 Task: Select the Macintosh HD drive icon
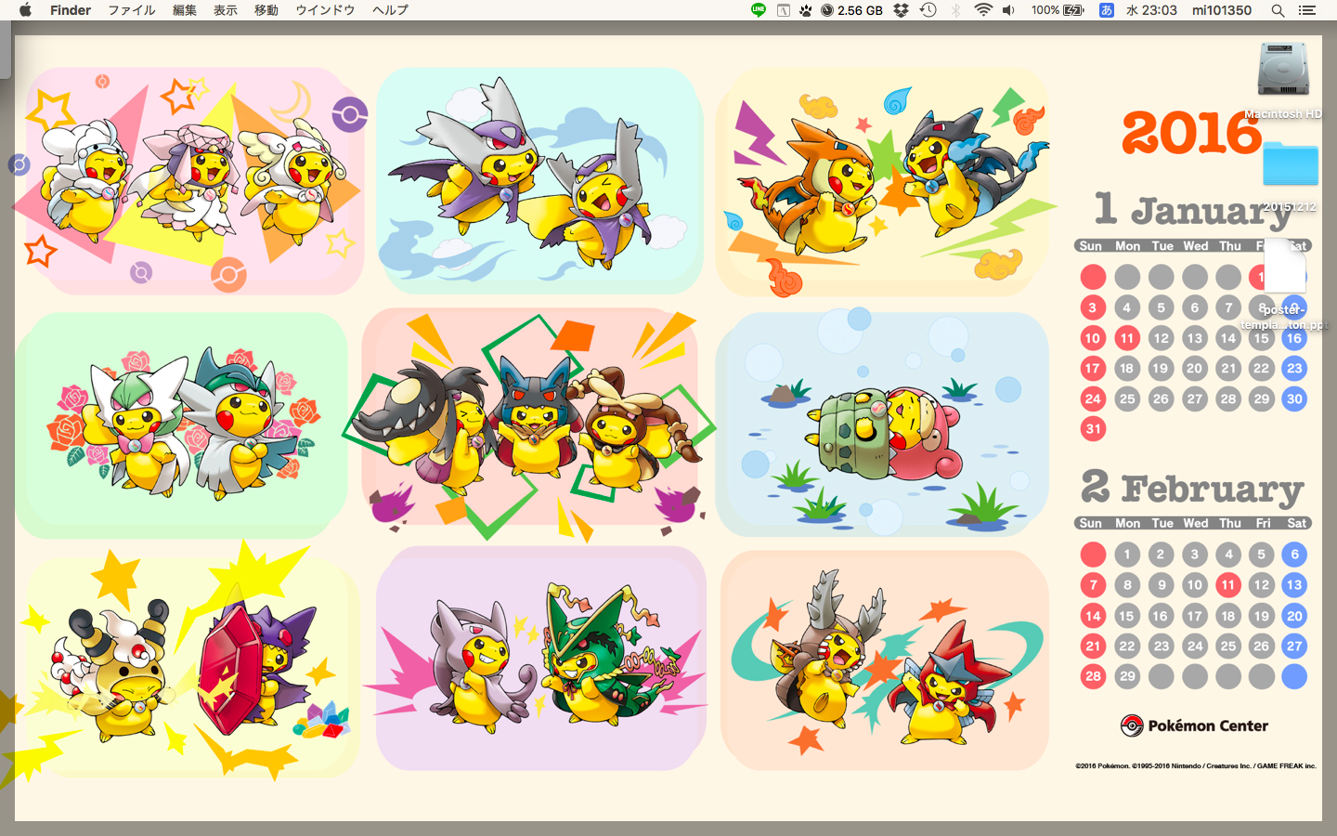click(x=1283, y=69)
